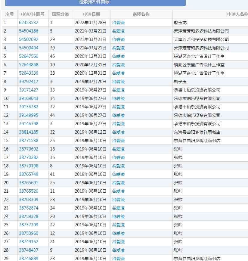Open registration number 38759328 link

coord(29,216)
